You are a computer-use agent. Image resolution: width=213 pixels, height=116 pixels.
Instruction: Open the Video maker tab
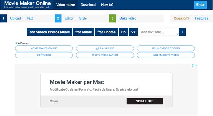(65, 5)
